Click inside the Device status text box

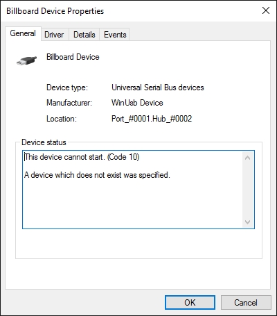click(x=138, y=190)
